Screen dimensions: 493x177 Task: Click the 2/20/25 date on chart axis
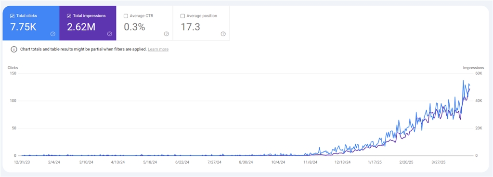406,162
